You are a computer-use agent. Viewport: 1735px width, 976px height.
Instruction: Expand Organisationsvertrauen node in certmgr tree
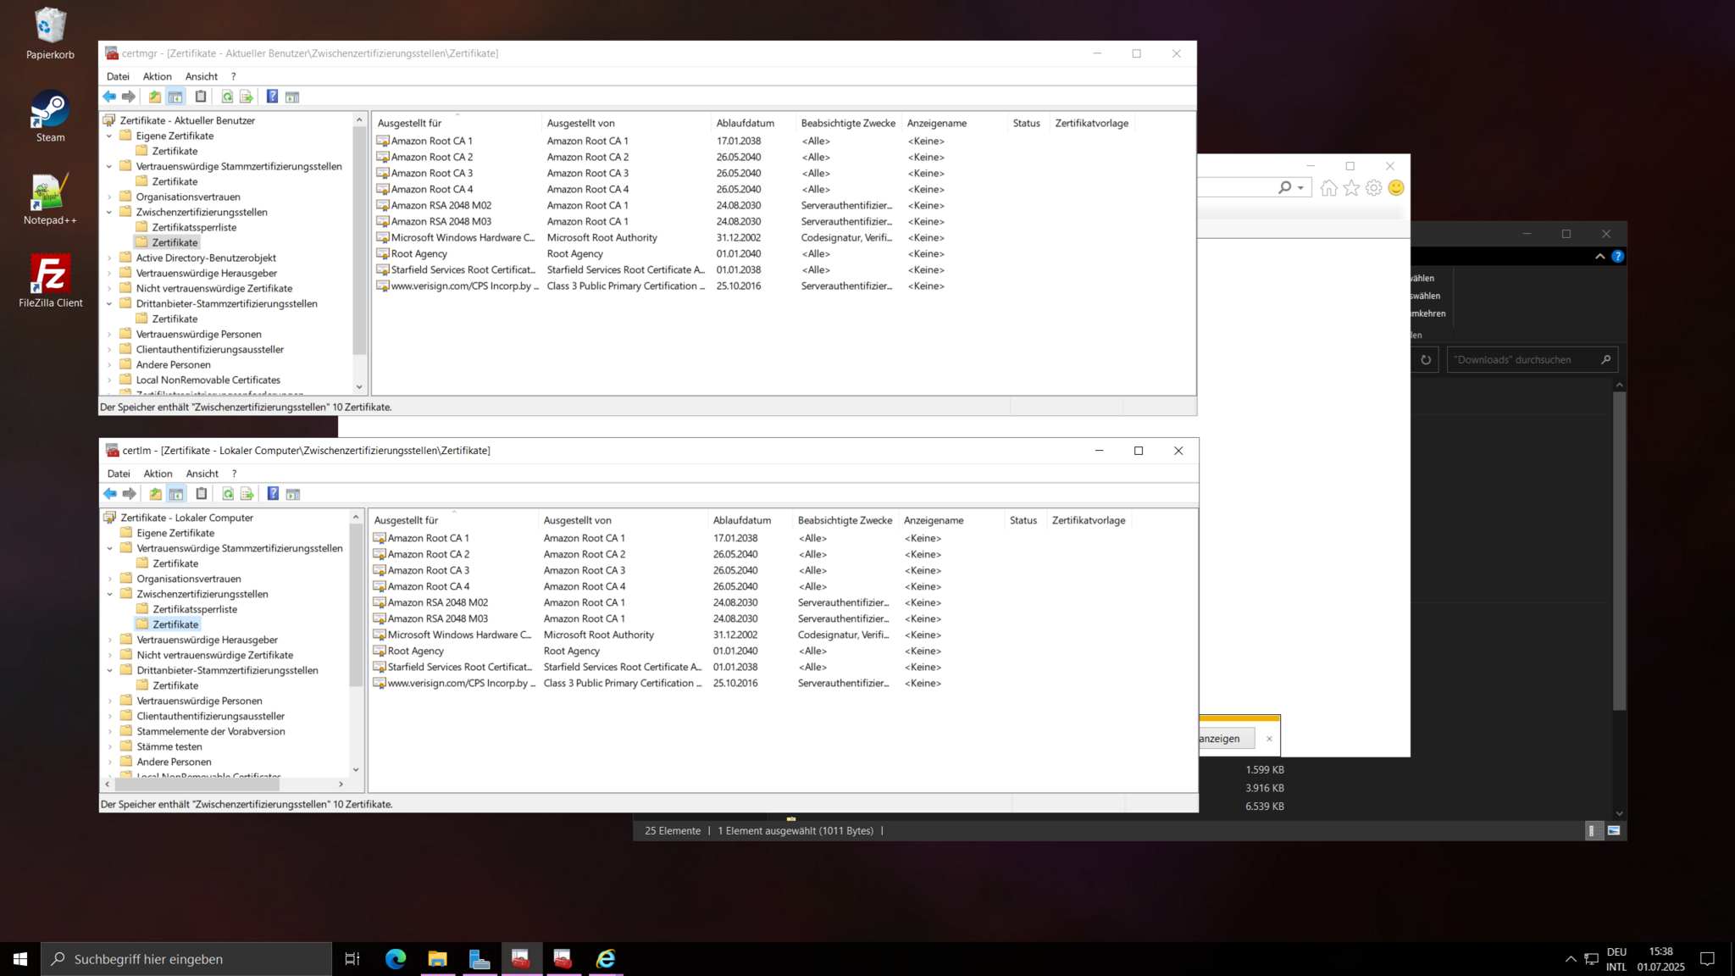coord(109,197)
